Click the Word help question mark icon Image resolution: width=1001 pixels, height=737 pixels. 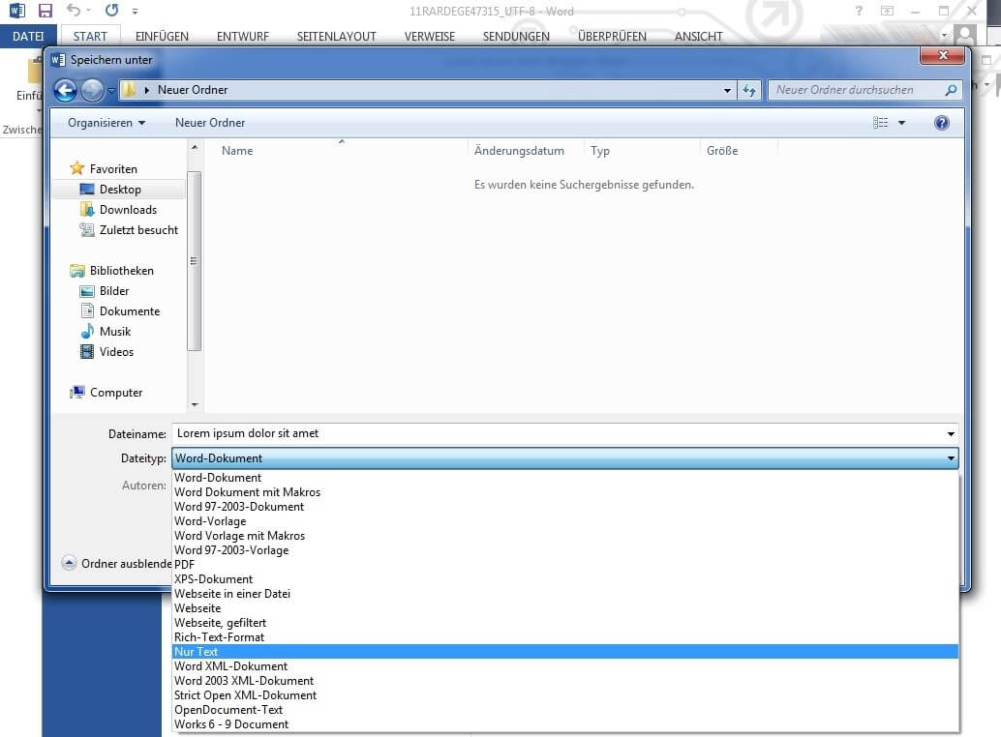point(859,11)
